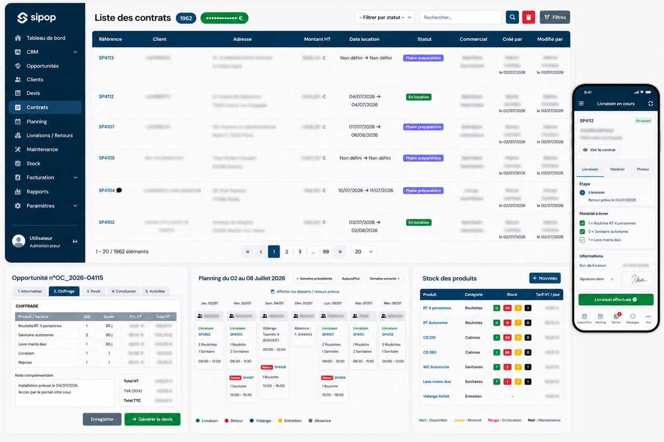Viewport: 664px width, 442px height.
Task: Open the page size 20 dropdown
Action: pyautogui.click(x=364, y=252)
